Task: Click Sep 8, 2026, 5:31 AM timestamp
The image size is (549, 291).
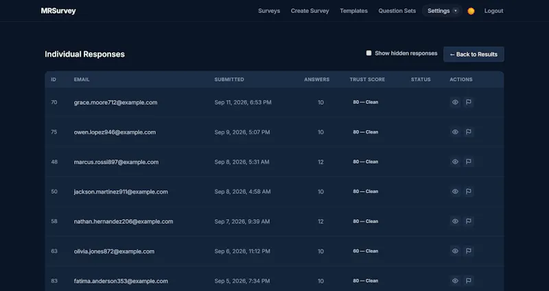Action: tap(242, 162)
